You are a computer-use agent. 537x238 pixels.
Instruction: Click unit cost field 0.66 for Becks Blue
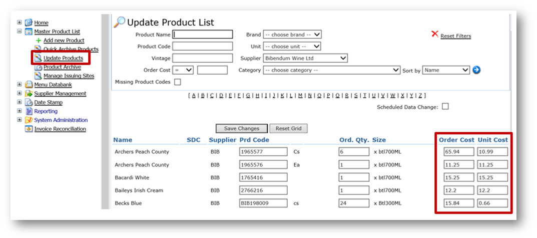point(492,203)
